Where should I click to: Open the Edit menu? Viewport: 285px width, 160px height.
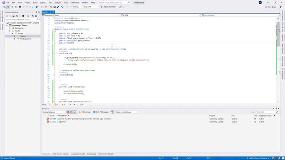[x=14, y=3]
